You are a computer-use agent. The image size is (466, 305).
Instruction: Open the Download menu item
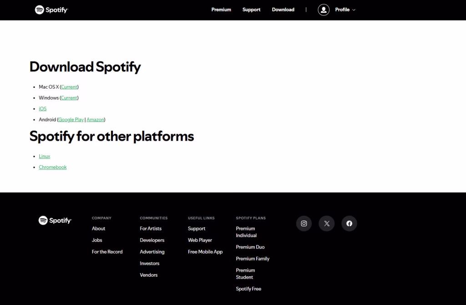click(283, 10)
